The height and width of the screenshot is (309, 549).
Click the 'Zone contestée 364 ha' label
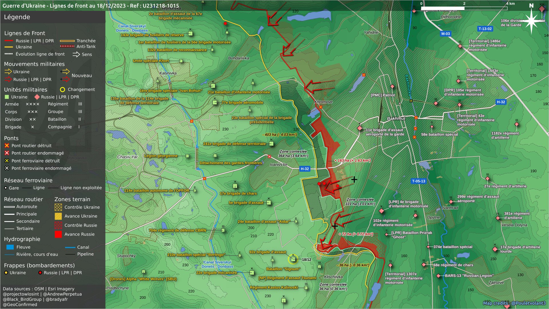(293, 154)
